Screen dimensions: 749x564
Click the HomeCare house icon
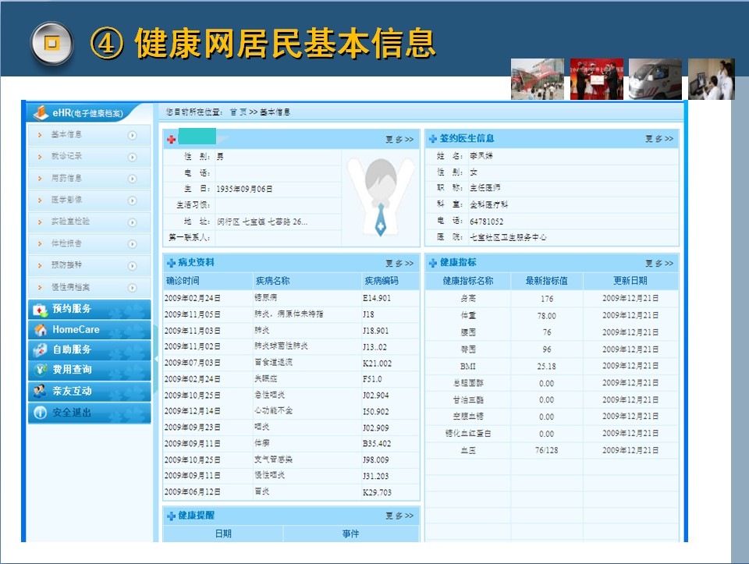pos(41,330)
